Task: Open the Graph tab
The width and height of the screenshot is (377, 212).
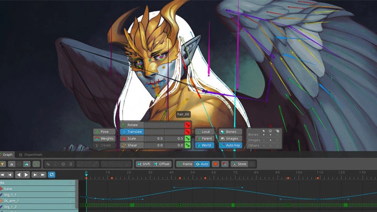Action: (6, 154)
